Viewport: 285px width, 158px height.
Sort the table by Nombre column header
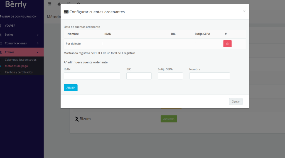73,34
